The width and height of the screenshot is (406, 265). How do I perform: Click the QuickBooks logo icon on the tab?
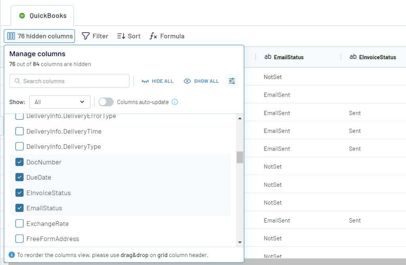click(x=23, y=15)
